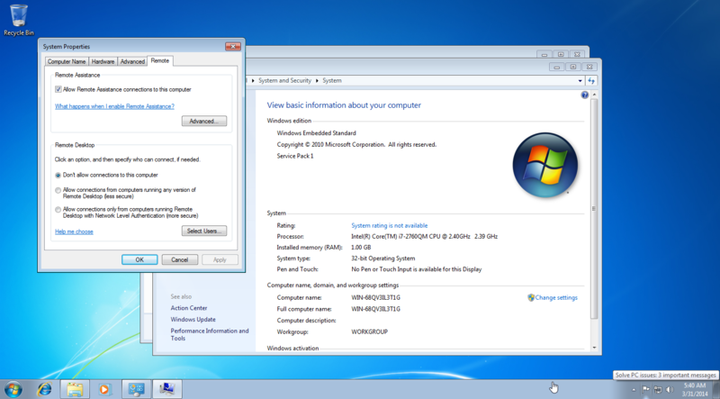Click the 32-bit Operating System text
This screenshot has width=720, height=399.
click(x=383, y=258)
